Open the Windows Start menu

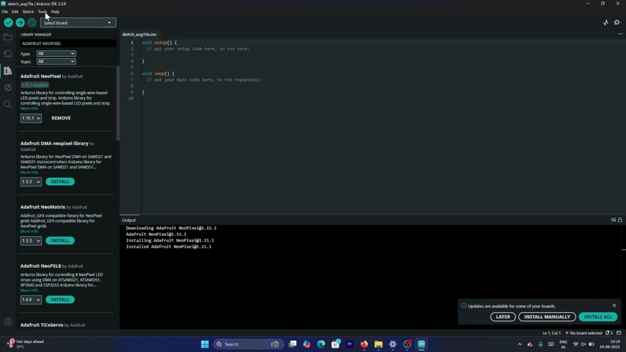coord(205,344)
